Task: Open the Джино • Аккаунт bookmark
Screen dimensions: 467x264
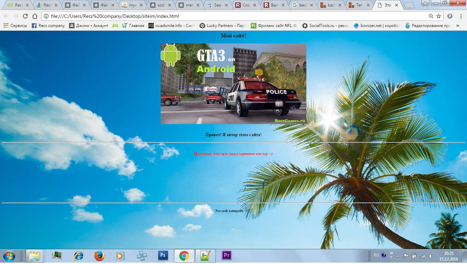Action: [x=89, y=26]
